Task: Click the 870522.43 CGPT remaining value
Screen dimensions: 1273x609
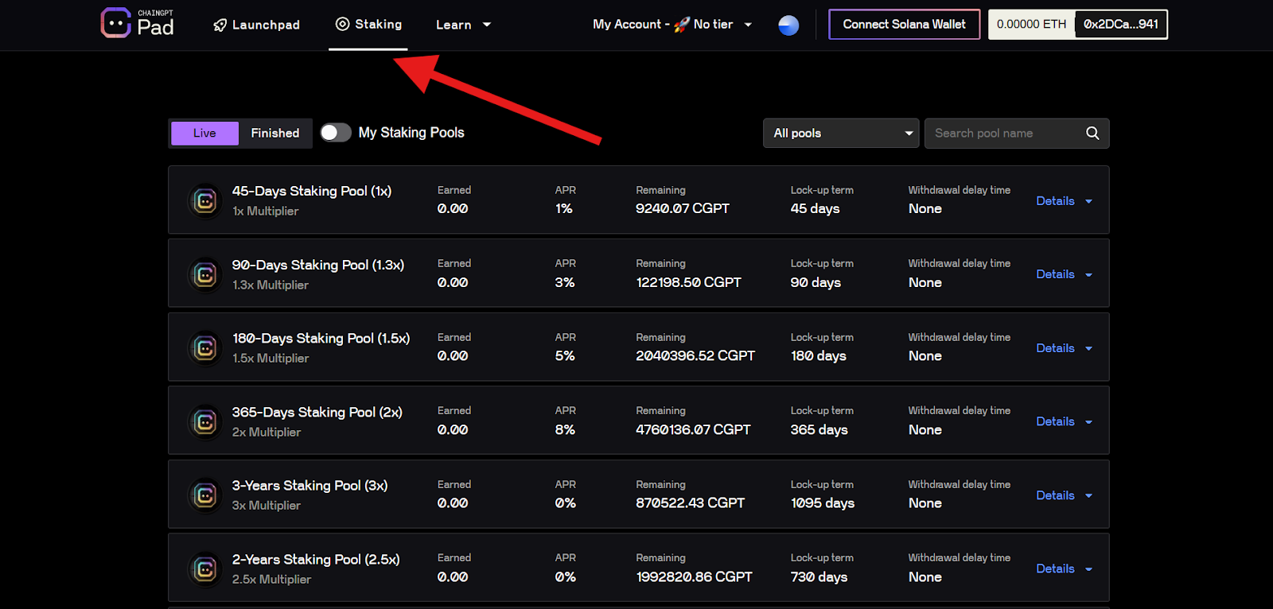Action: tap(690, 502)
